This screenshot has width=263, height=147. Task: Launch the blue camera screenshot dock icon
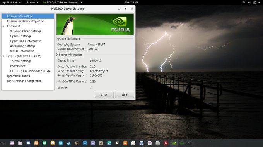click(28, 143)
